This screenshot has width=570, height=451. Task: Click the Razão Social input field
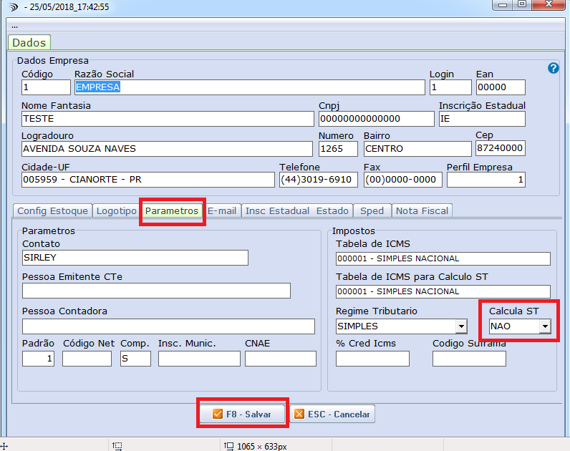[249, 87]
